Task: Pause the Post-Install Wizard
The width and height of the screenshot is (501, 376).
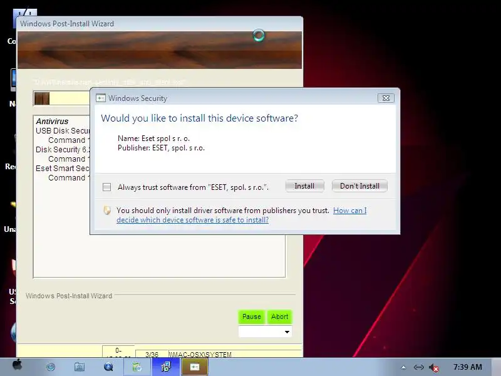Action: click(252, 316)
